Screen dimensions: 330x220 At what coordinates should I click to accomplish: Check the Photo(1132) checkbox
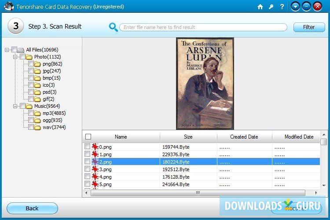[22, 57]
